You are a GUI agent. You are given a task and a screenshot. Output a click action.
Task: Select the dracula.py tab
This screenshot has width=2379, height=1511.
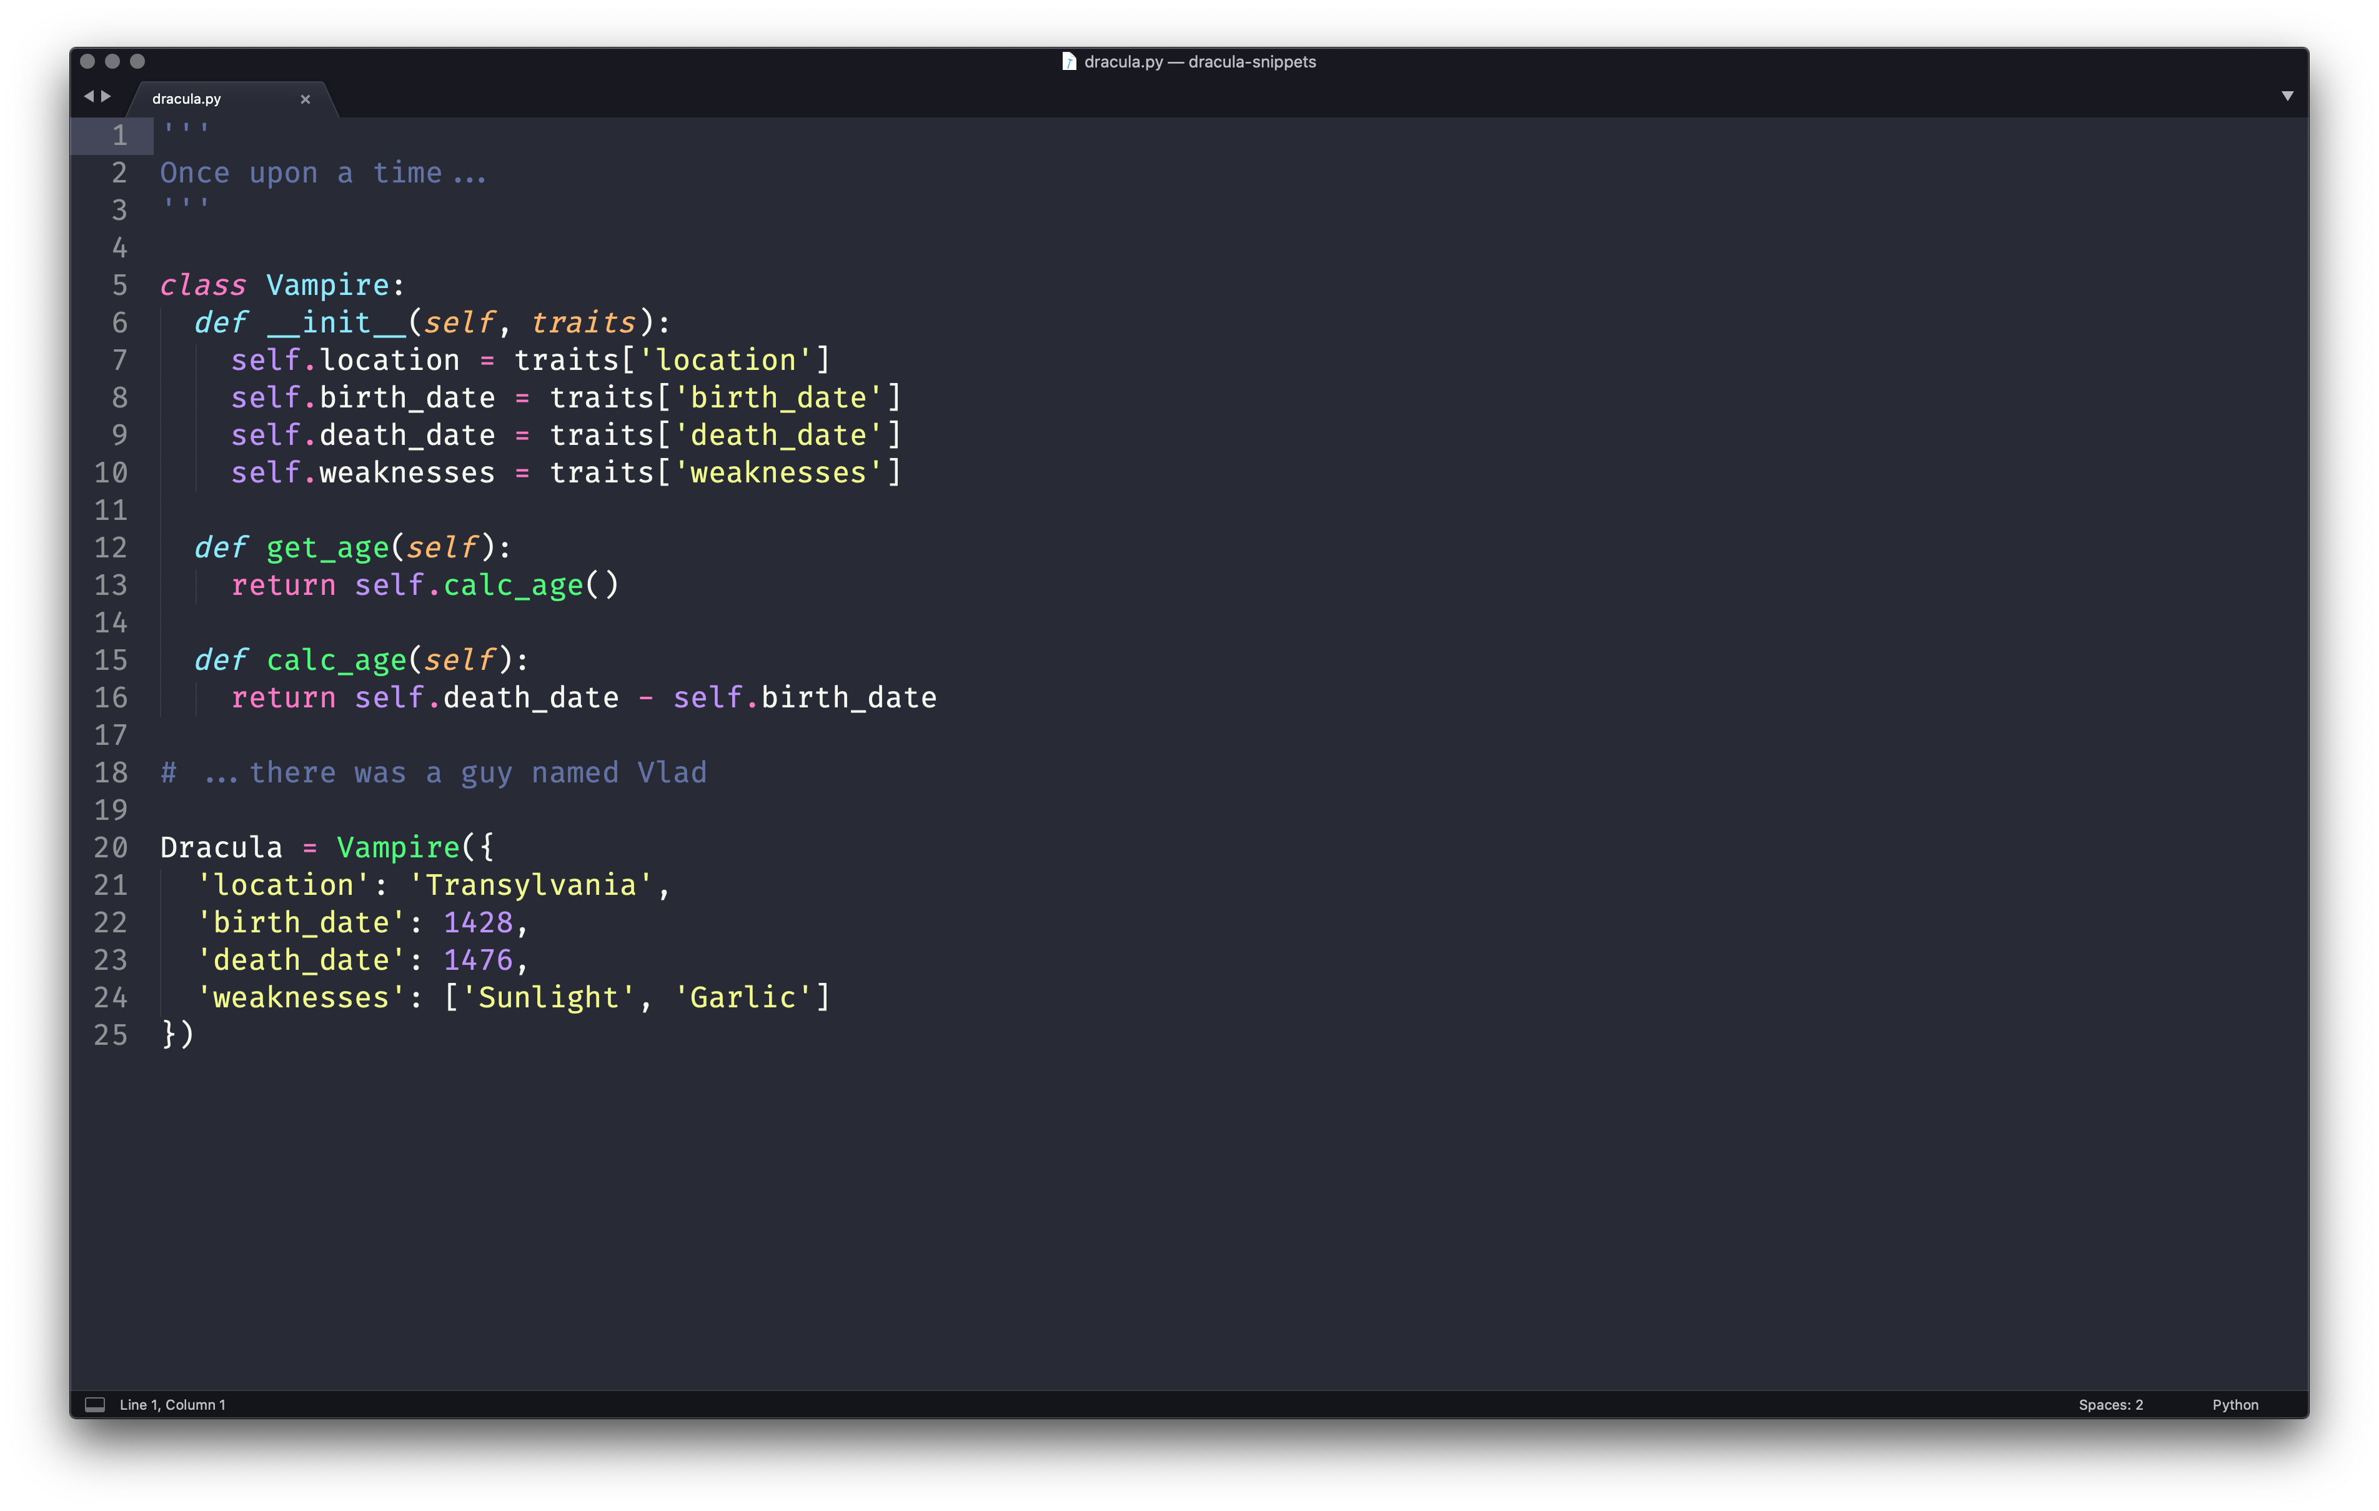click(x=187, y=99)
